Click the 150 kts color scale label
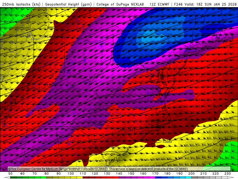 [131, 174]
